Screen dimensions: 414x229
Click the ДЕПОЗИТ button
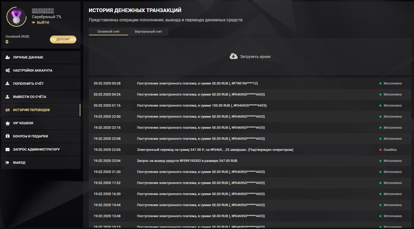[63, 39]
